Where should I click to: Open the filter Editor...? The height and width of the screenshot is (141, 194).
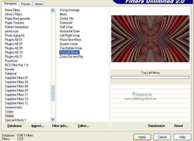pyautogui.click(x=83, y=126)
